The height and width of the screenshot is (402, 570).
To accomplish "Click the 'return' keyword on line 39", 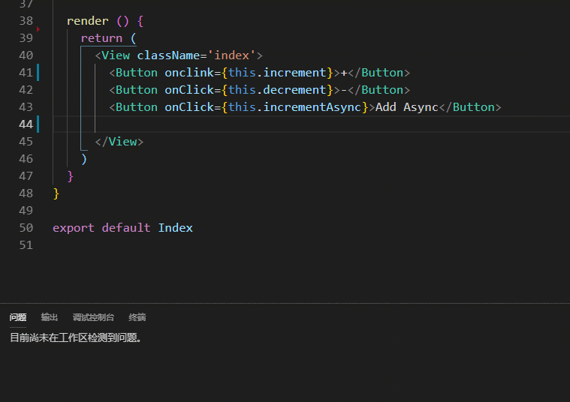I will 101,38.
